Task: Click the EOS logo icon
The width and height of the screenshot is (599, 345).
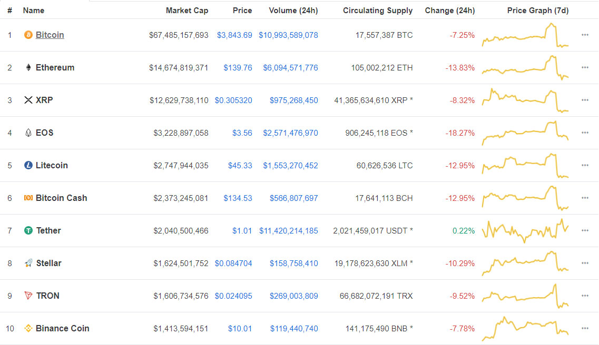Action: click(28, 133)
